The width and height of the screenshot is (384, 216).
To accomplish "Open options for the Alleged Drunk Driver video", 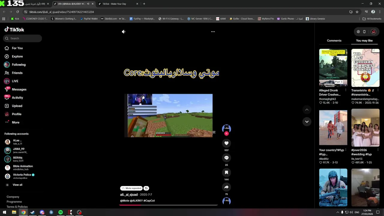I will (346, 90).
